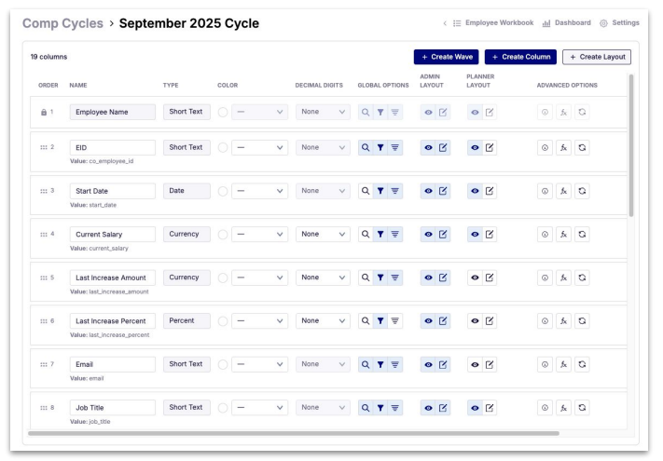Expand decimal digits dropdown for Current Salary

point(323,235)
